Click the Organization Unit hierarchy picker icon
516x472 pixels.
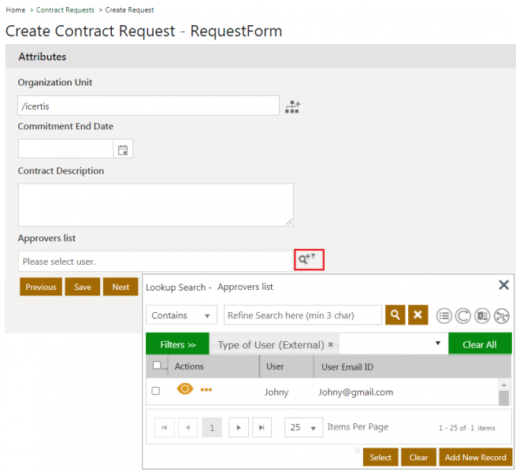pos(293,106)
